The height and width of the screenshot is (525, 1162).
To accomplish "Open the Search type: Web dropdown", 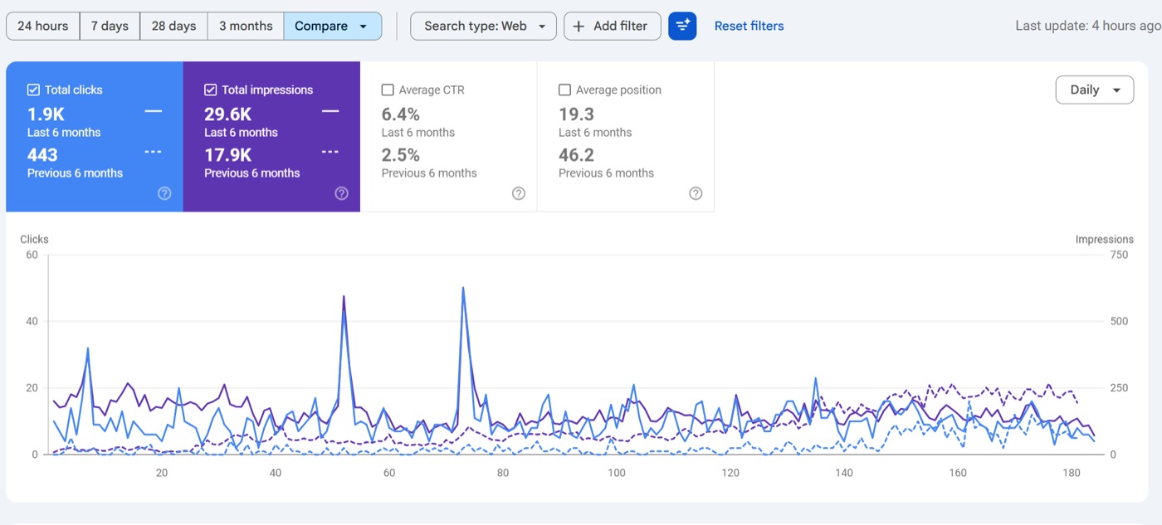I will (x=483, y=26).
